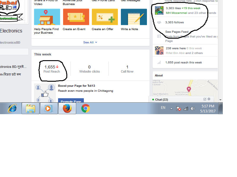The height and width of the screenshot is (177, 237).
Task: Launch Internet Explorer from taskbar
Action: [12, 108]
